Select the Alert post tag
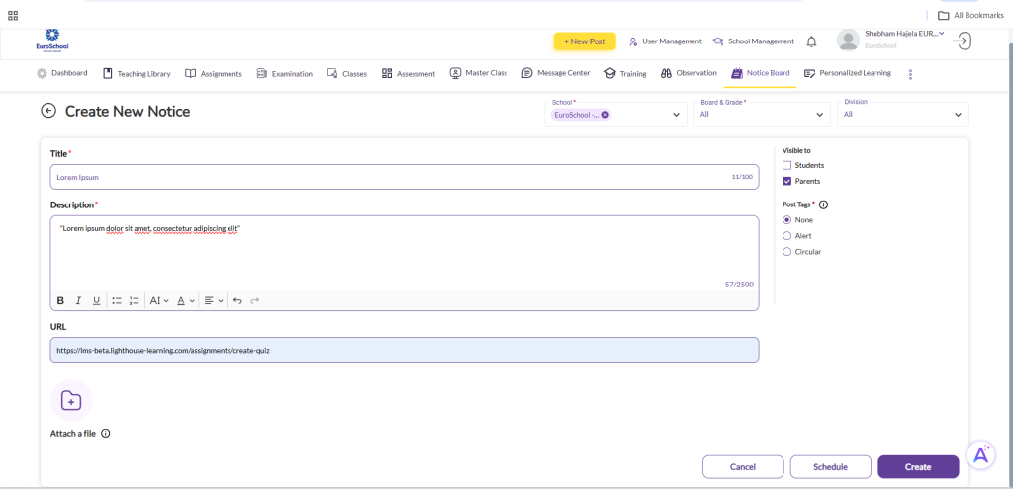 [x=787, y=236]
